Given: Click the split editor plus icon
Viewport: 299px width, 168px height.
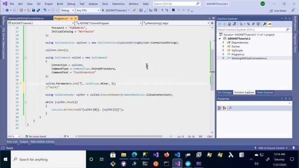Looking at the screenshot, I should click(x=212, y=23).
